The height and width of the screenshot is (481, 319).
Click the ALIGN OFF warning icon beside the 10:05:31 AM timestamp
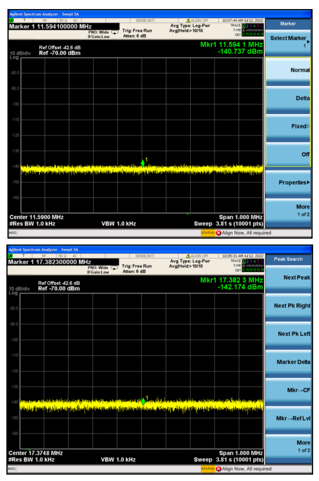(x=189, y=256)
